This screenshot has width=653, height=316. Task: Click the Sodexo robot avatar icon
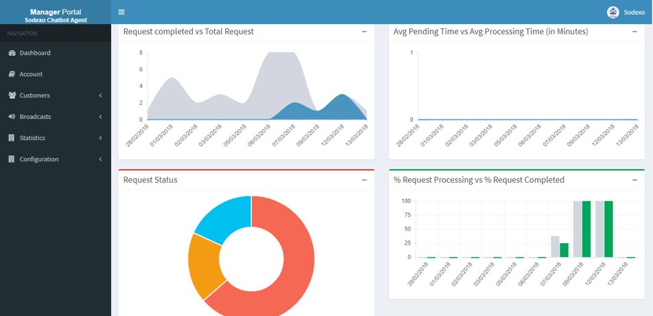612,12
